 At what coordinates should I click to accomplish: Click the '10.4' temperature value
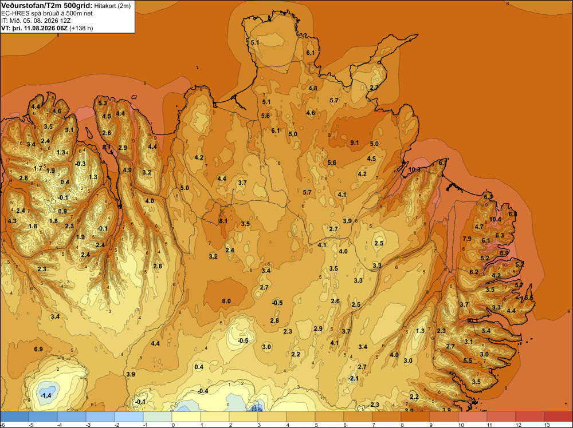(495, 219)
